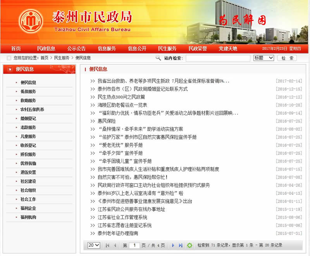The width and height of the screenshot is (310, 256).
Task: Click the green refresh icon in pager
Action: pos(189,245)
